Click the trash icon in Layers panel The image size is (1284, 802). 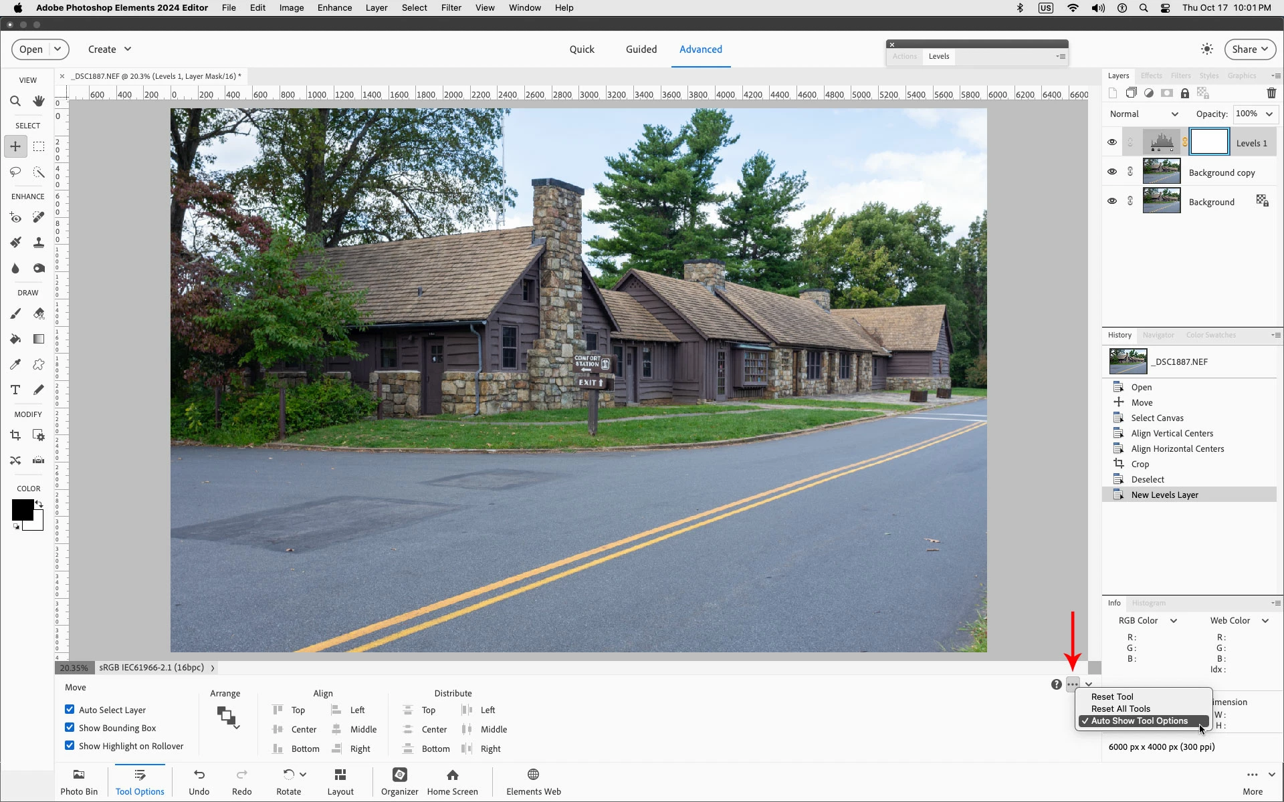pos(1271,94)
